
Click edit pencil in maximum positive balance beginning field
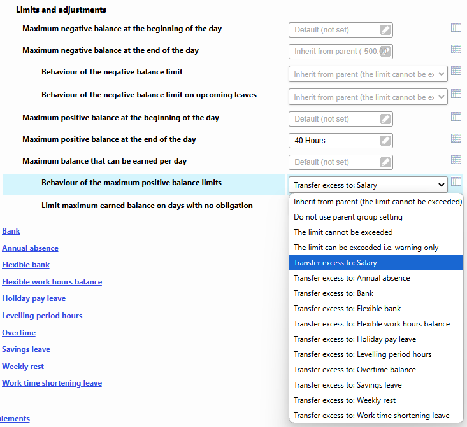click(385, 119)
